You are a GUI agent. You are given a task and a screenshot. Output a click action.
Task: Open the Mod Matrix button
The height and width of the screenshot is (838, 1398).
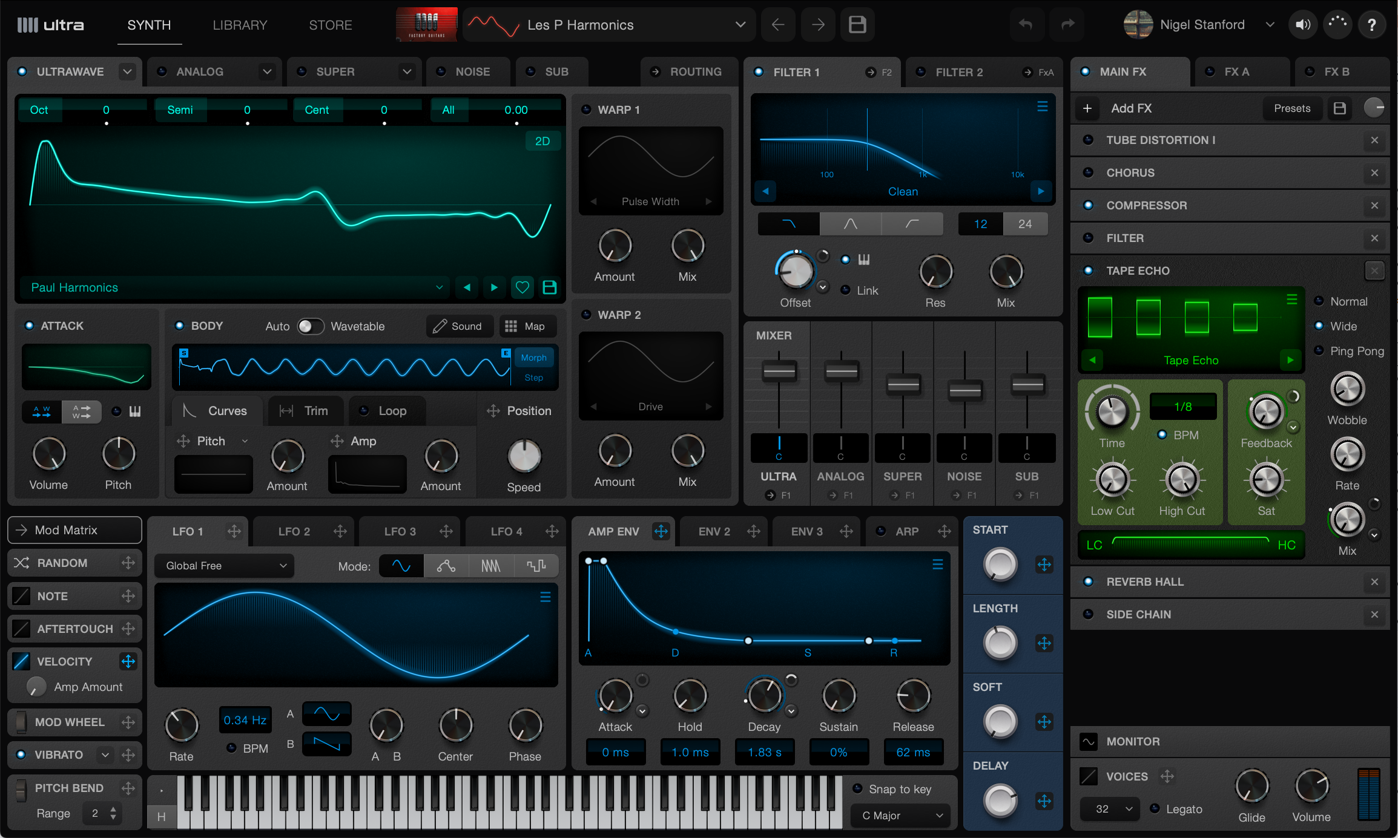(74, 530)
